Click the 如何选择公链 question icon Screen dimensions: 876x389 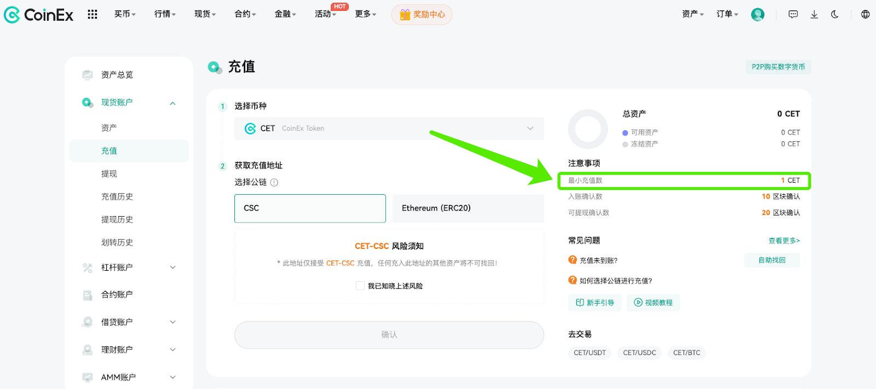[x=573, y=280]
